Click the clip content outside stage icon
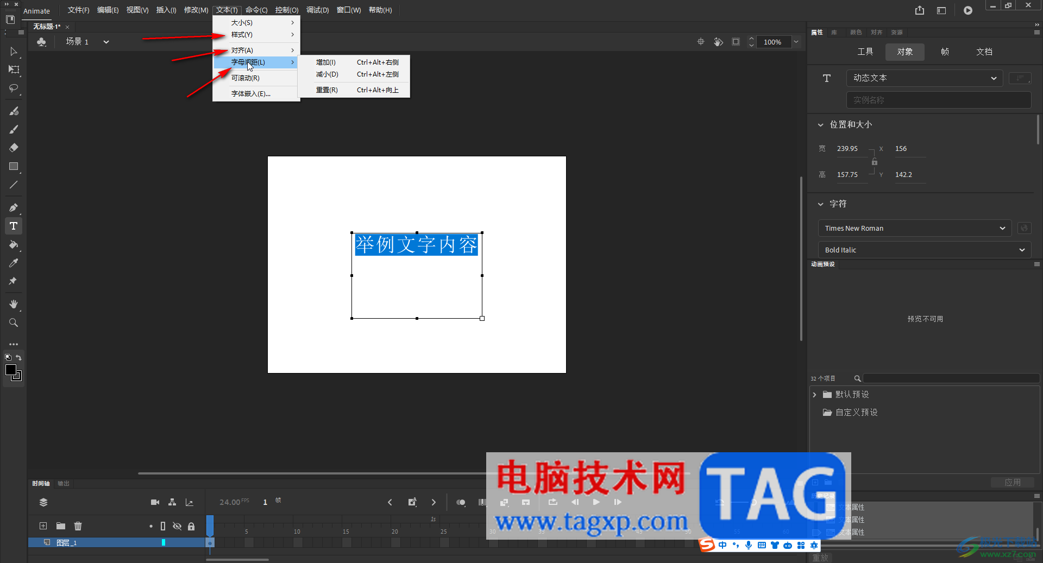This screenshot has height=563, width=1043. point(736,42)
